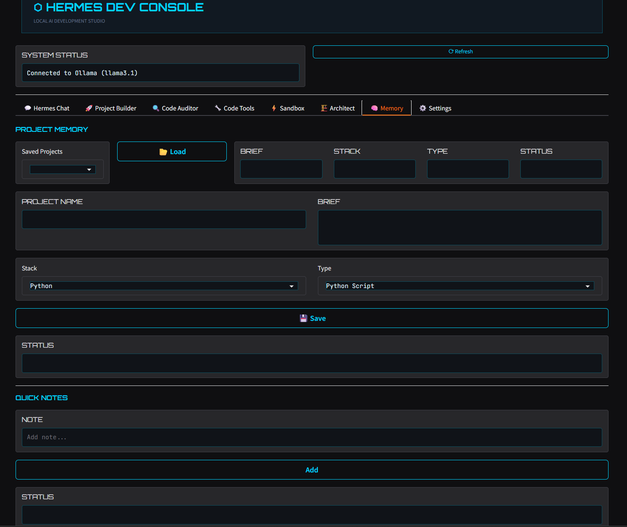627x527 pixels.
Task: Select the Memory tab
Action: pyautogui.click(x=387, y=108)
